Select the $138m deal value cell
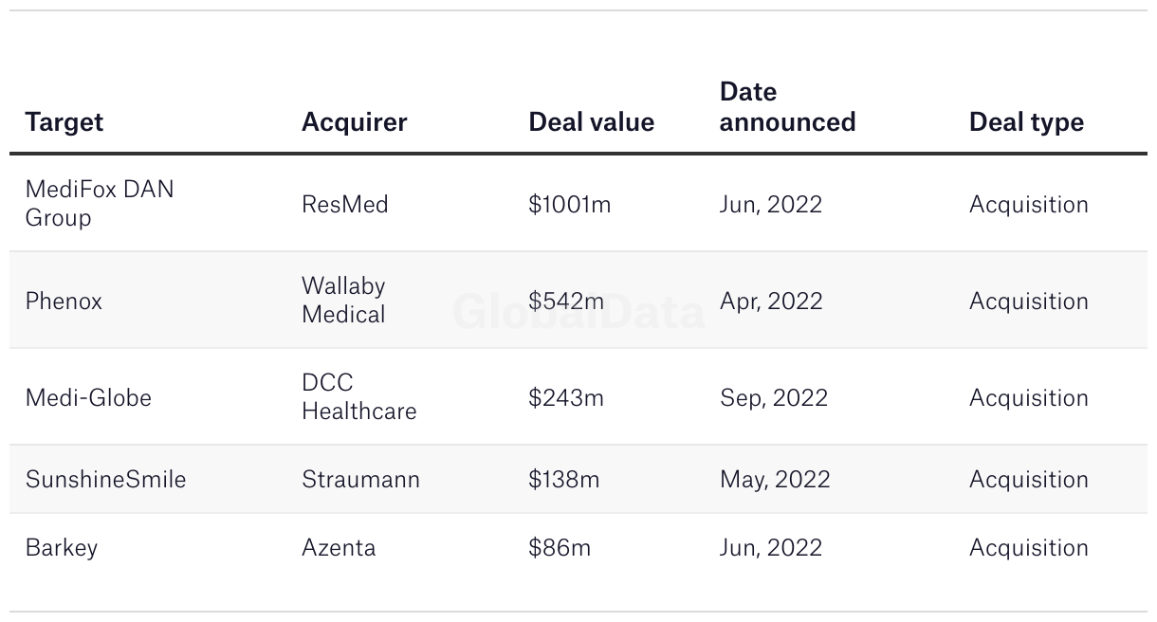The image size is (1157, 622). pos(563,479)
